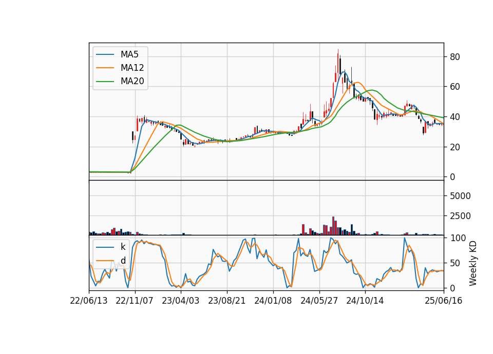Screen dimensions: 493x354
Task: Click the 24/01/08 date tick label
Action: (x=273, y=301)
